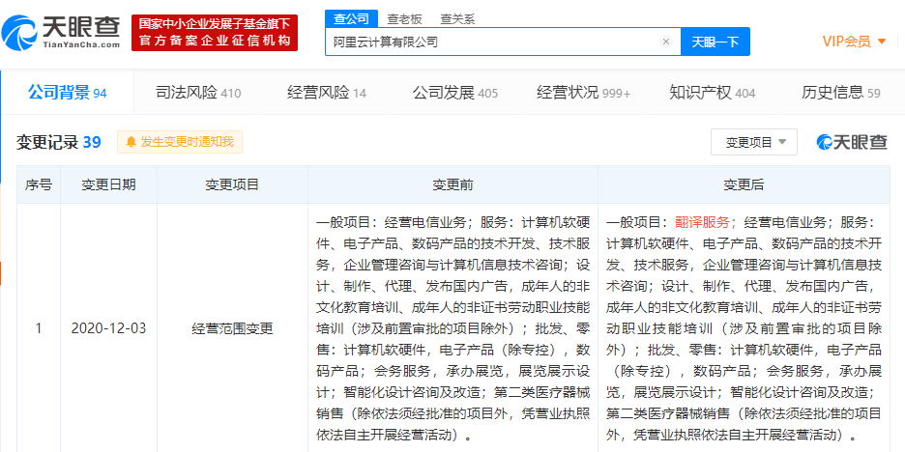Image resolution: width=905 pixels, height=452 pixels.
Task: Open the VIP会员 dropdown menu
Action: 854,42
